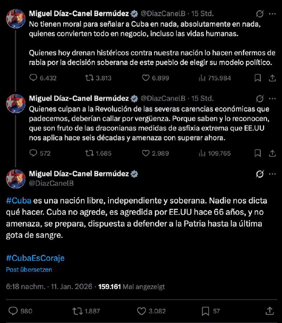
Task: Open more options menu of first post
Action: point(273,14)
